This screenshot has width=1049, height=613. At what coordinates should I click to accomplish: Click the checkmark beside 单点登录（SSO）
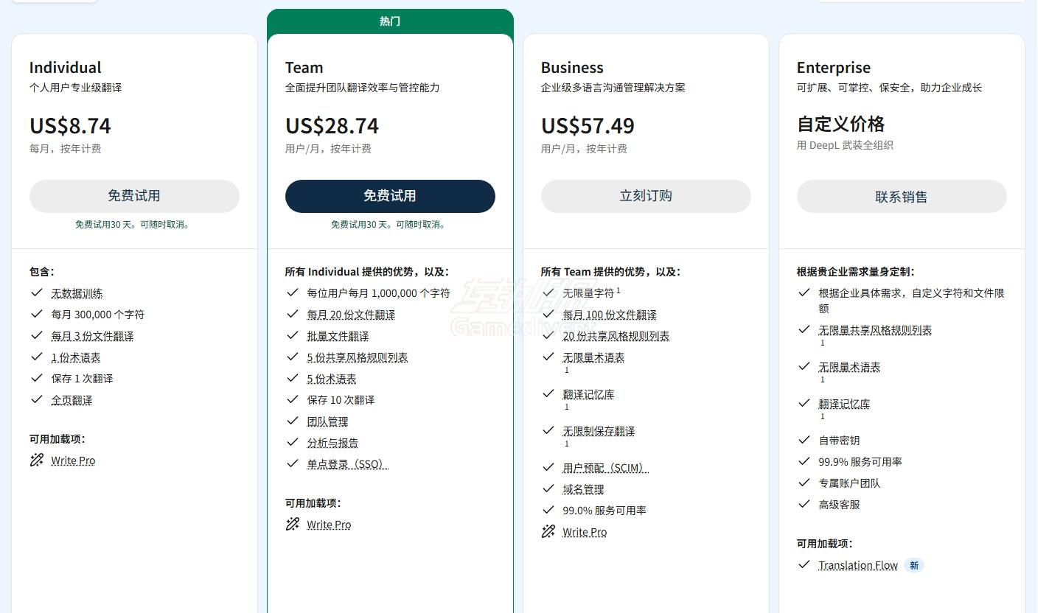[x=292, y=463]
